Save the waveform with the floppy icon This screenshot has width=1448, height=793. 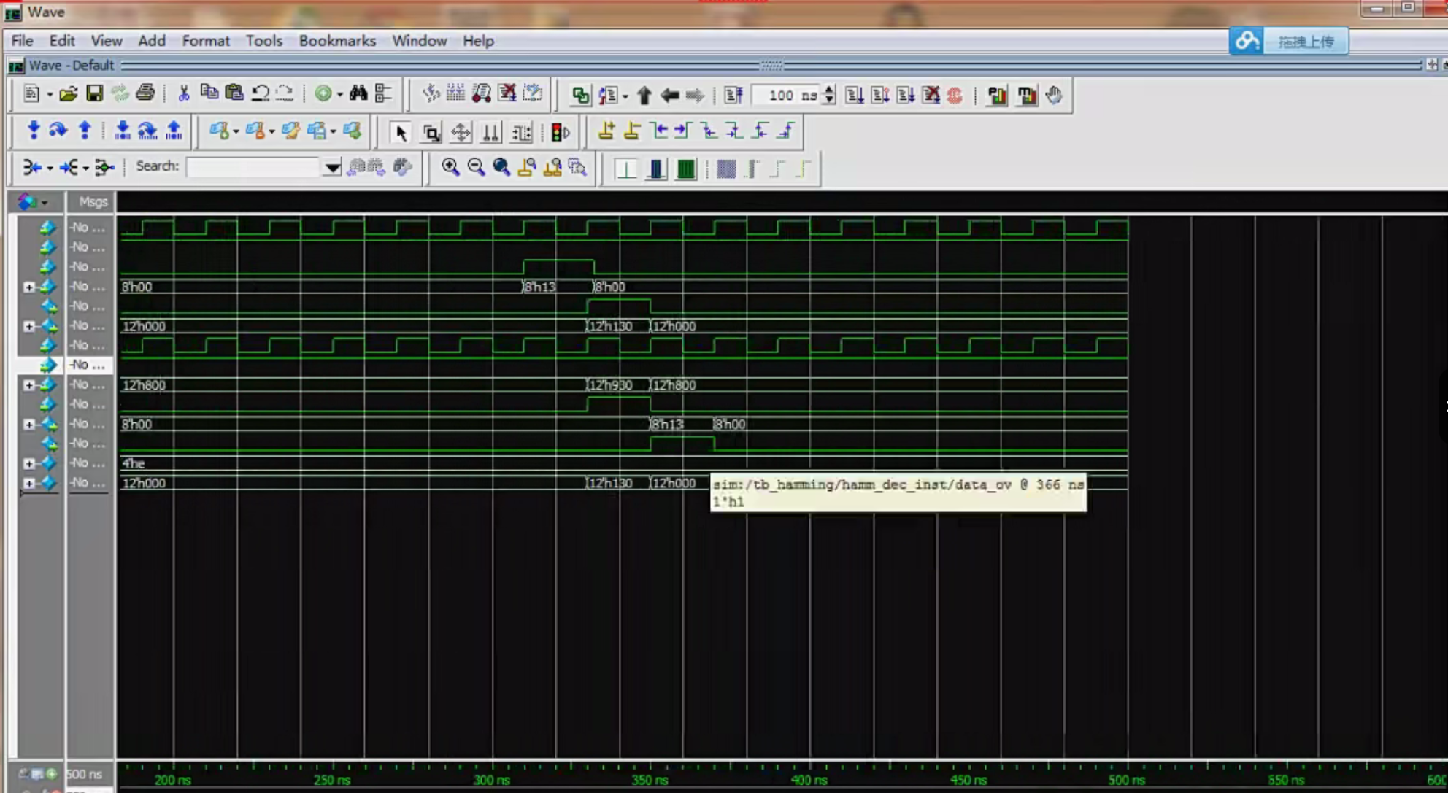[94, 94]
